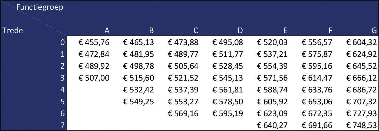This screenshot has width=379, height=131.
Task: Click column header G
Action: click(x=374, y=31)
